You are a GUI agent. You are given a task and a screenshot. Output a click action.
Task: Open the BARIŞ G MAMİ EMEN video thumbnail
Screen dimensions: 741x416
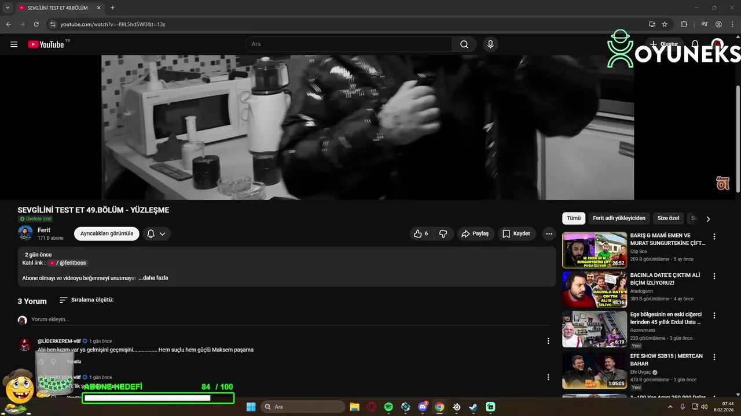595,250
